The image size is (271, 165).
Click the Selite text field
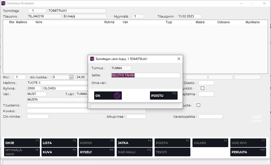(x=145, y=75)
